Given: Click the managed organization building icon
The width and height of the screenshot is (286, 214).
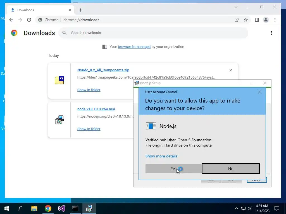Looking at the screenshot, I should coord(105,47).
